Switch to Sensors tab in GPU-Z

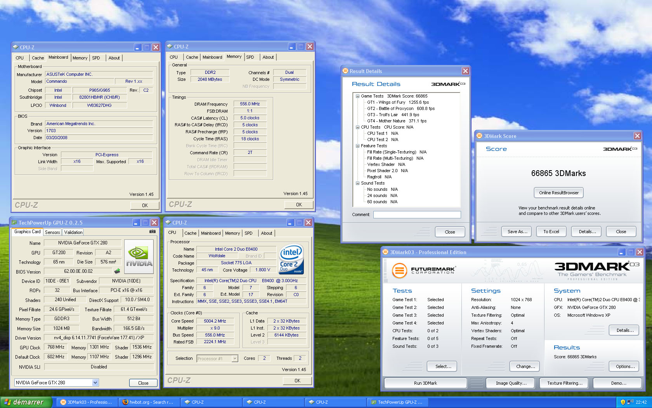(52, 232)
